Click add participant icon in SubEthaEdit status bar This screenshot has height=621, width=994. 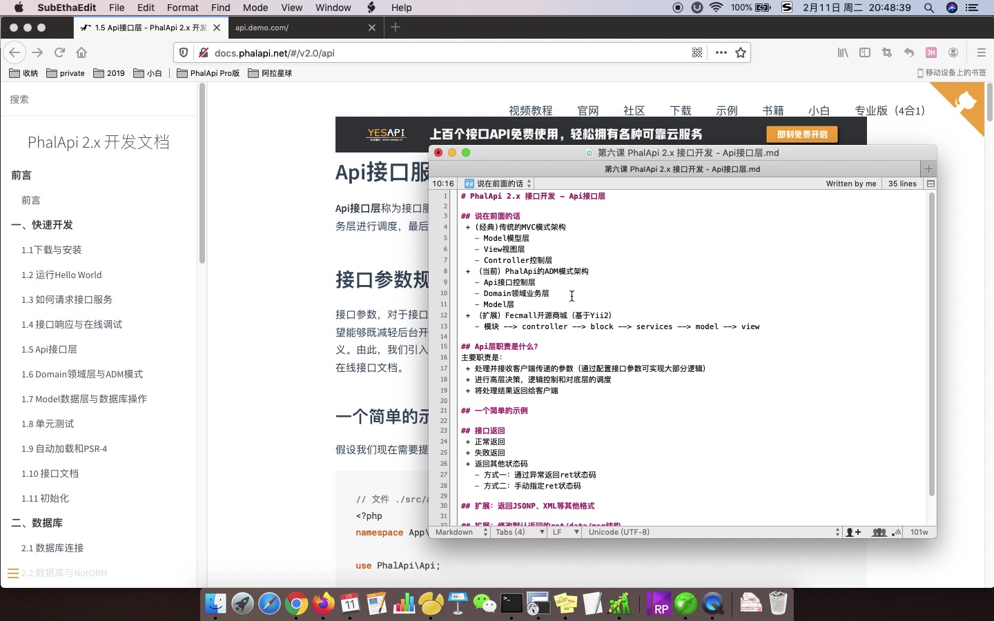pyautogui.click(x=854, y=532)
